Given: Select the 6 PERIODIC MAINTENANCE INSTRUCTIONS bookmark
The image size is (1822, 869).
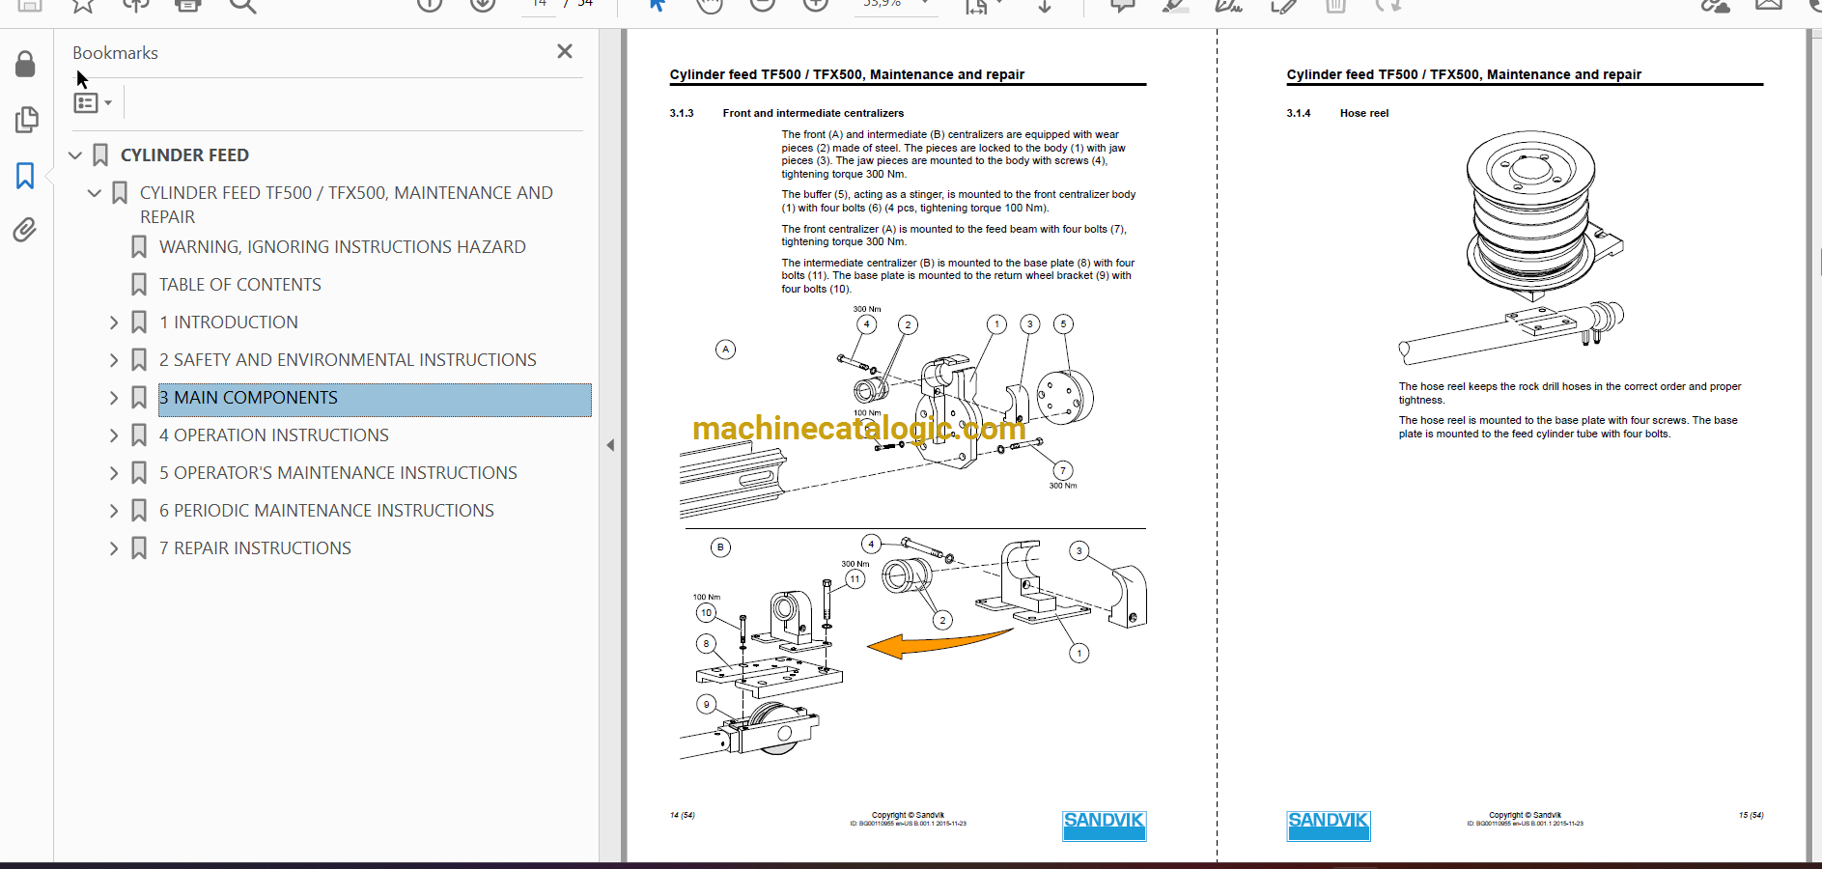Looking at the screenshot, I should 326,511.
